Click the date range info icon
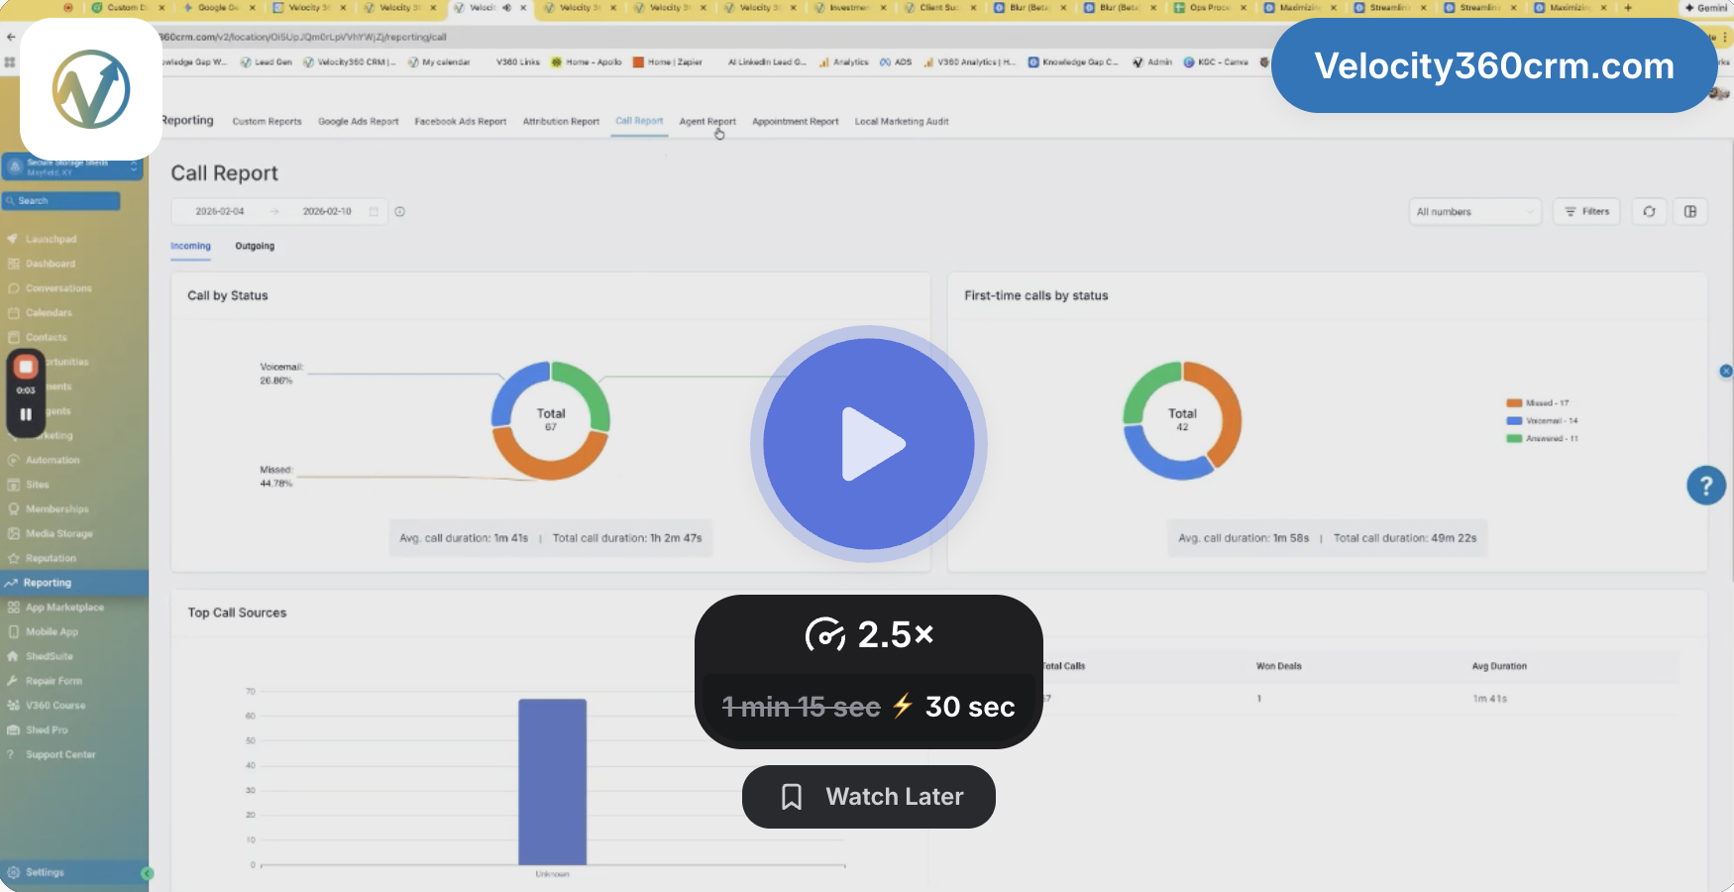The height and width of the screenshot is (892, 1734). (x=400, y=212)
